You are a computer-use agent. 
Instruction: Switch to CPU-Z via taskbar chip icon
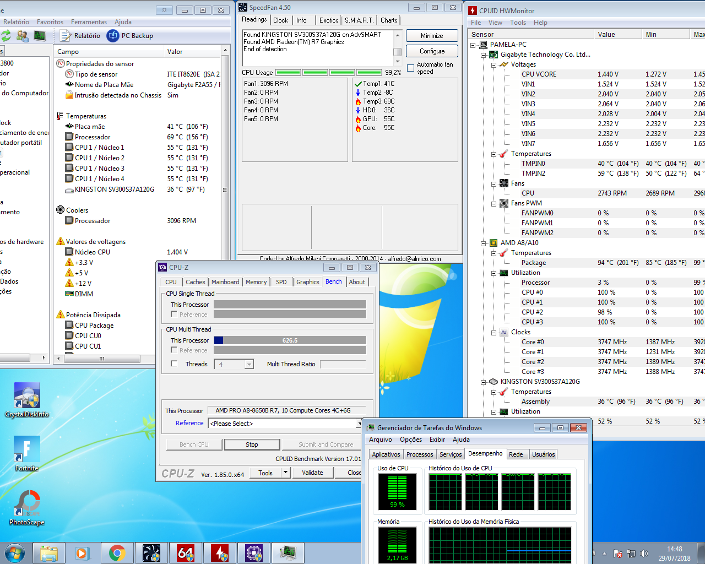[x=254, y=553]
